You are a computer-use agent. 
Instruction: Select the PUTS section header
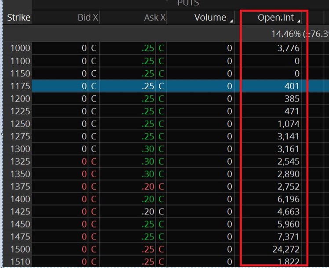pyautogui.click(x=188, y=4)
